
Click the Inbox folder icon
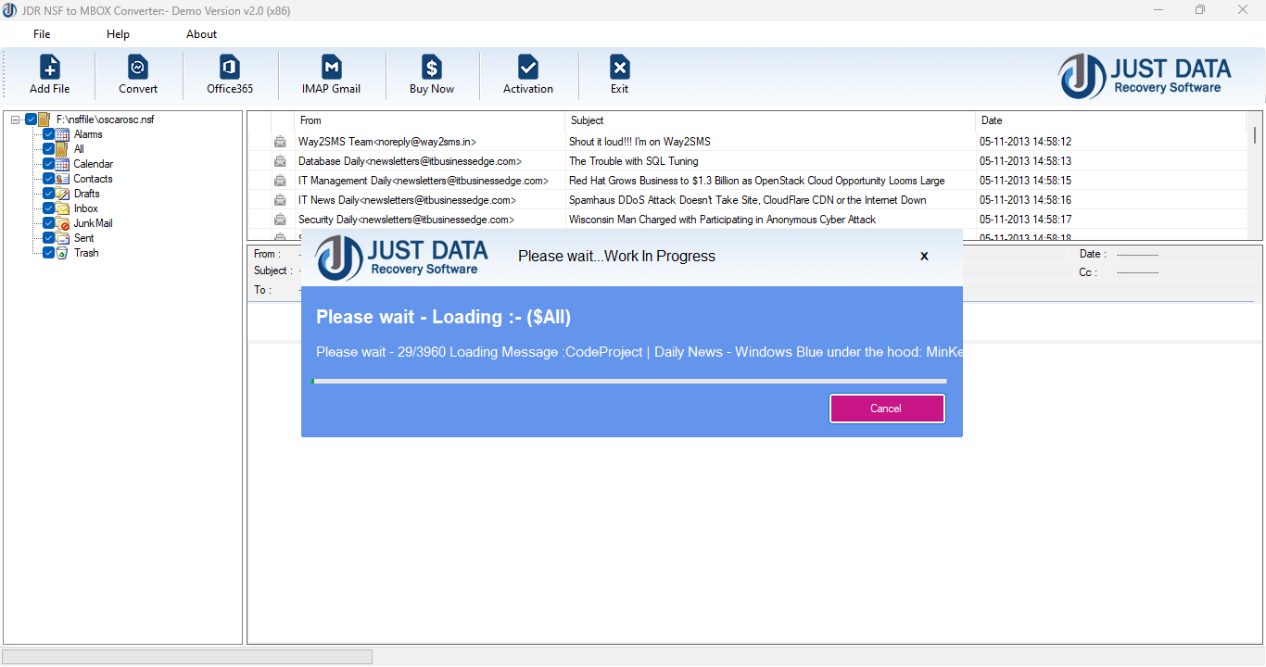click(63, 208)
